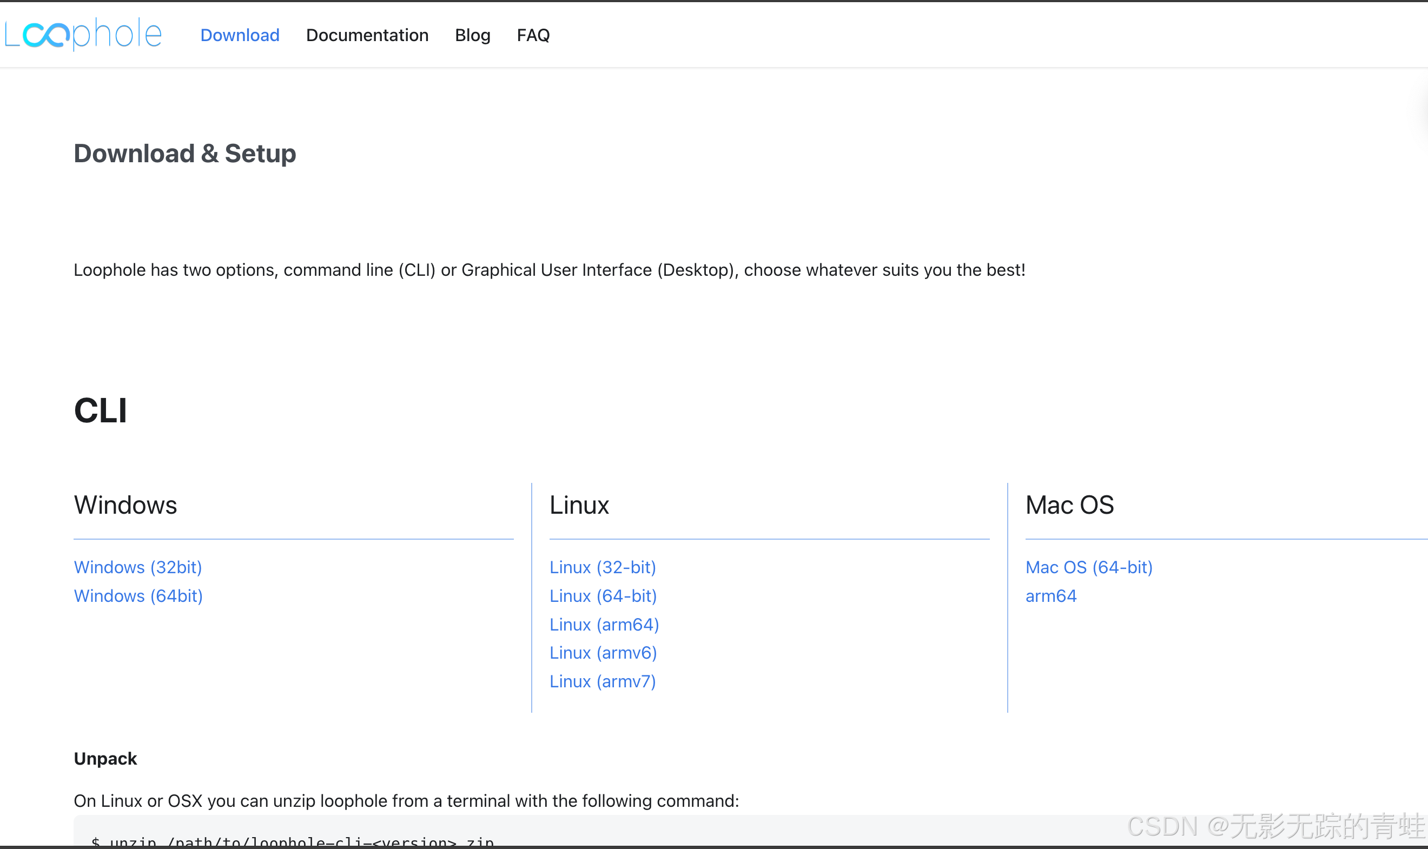Open the FAQ page
The height and width of the screenshot is (849, 1428).
click(533, 36)
